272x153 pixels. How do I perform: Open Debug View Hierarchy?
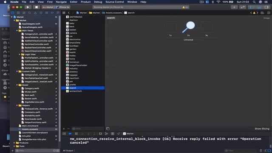point(100,133)
